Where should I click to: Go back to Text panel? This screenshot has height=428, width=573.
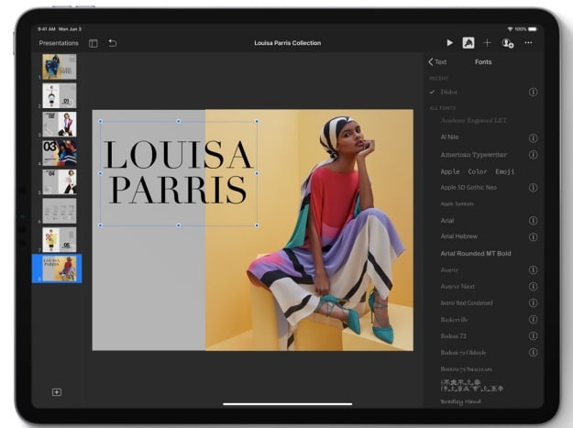(437, 62)
